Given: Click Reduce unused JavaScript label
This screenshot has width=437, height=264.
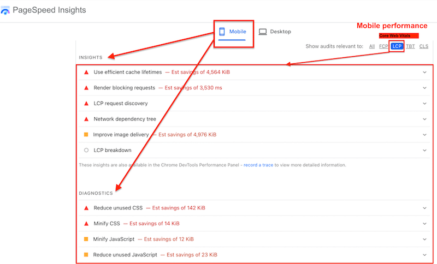Looking at the screenshot, I should (125, 255).
